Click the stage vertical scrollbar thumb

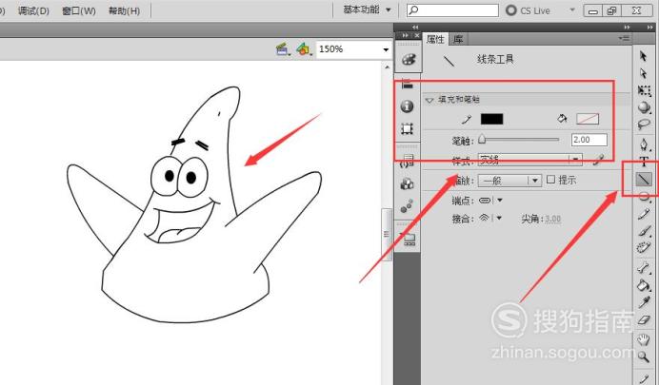coord(387,234)
